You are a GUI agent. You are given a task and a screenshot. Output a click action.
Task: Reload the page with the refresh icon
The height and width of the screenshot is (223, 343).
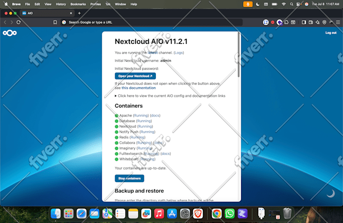pyautogui.click(x=19, y=22)
